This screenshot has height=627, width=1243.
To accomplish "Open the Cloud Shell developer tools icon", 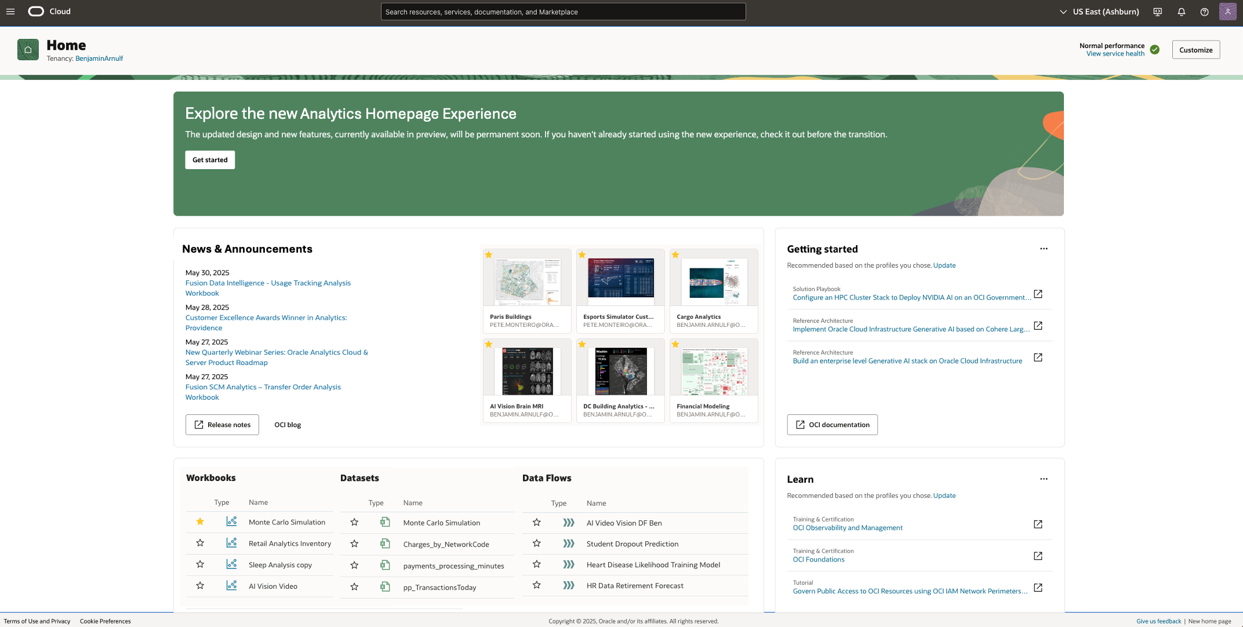I will (x=1158, y=12).
